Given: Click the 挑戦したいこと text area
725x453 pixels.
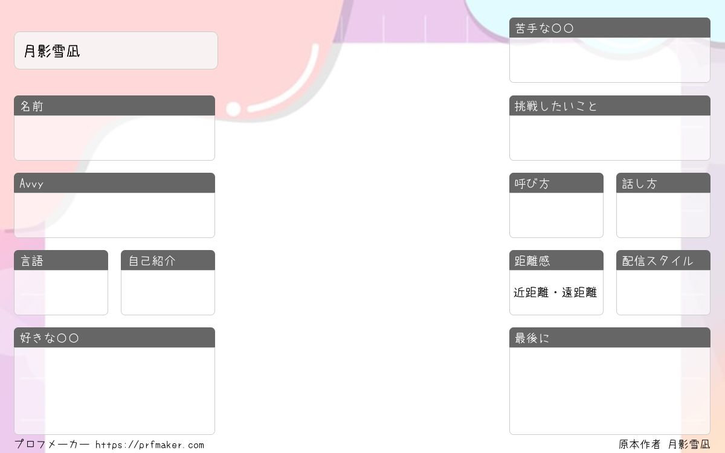Looking at the screenshot, I should tap(610, 138).
